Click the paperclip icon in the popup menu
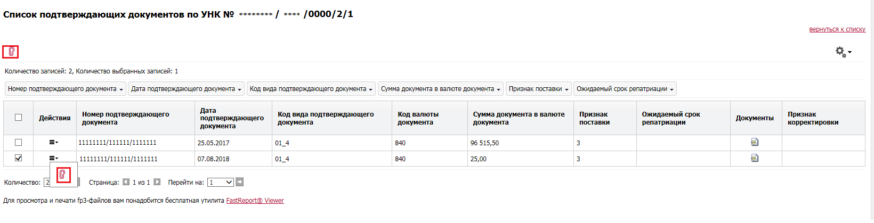874x223 pixels. point(63,175)
